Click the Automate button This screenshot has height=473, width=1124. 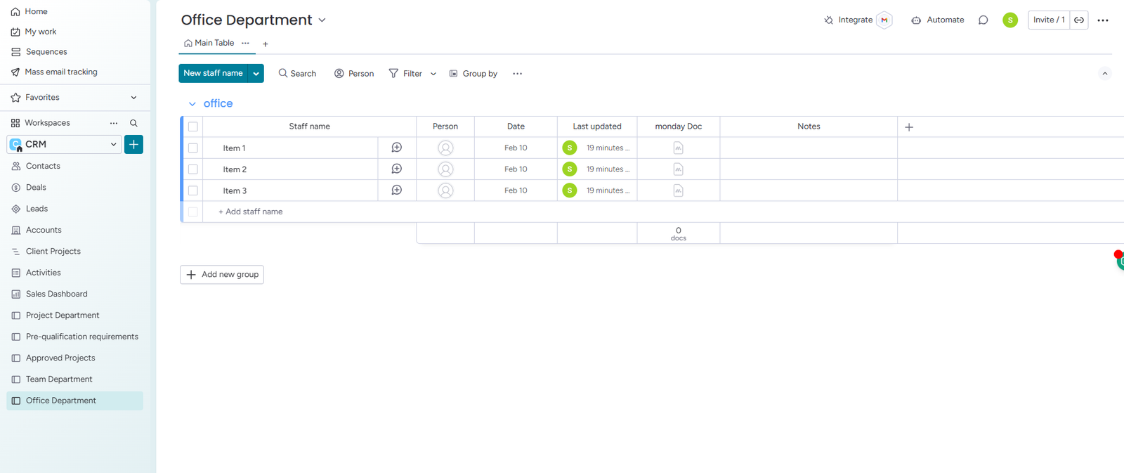tap(938, 20)
